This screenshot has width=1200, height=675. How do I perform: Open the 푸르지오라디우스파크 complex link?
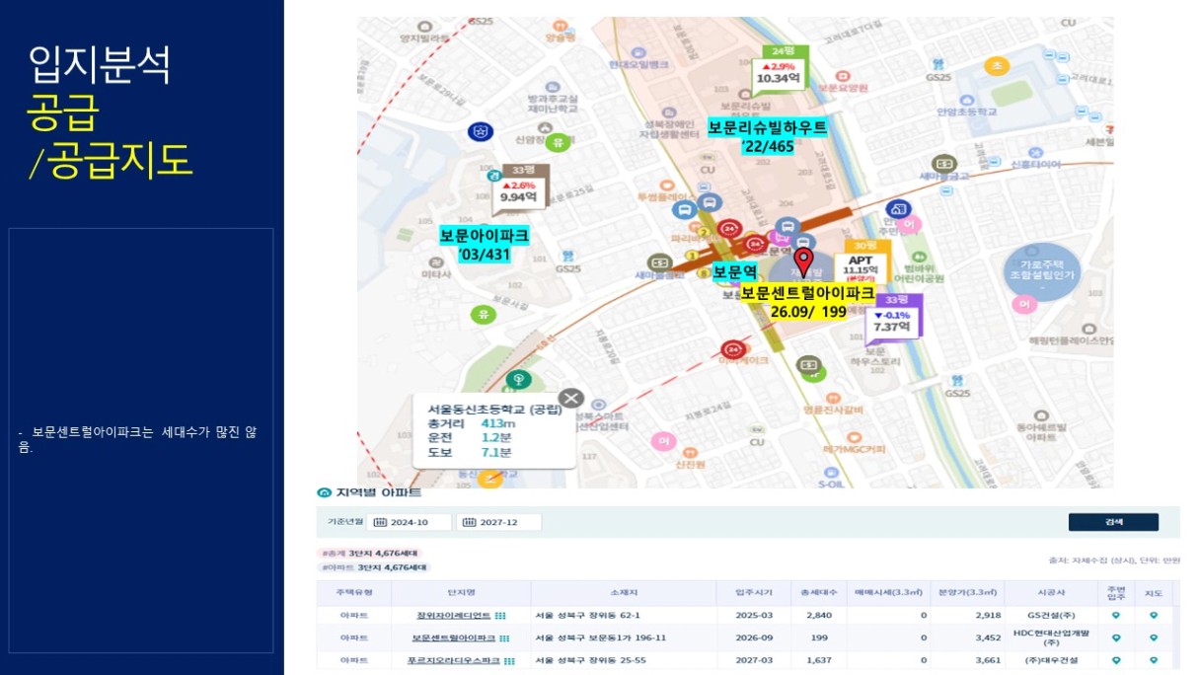pos(454,660)
